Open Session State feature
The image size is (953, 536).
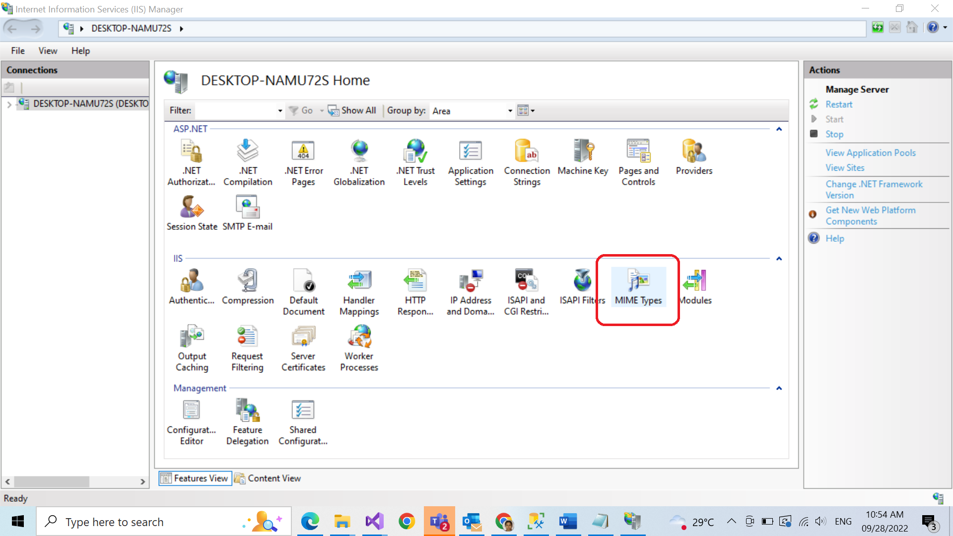192,213
